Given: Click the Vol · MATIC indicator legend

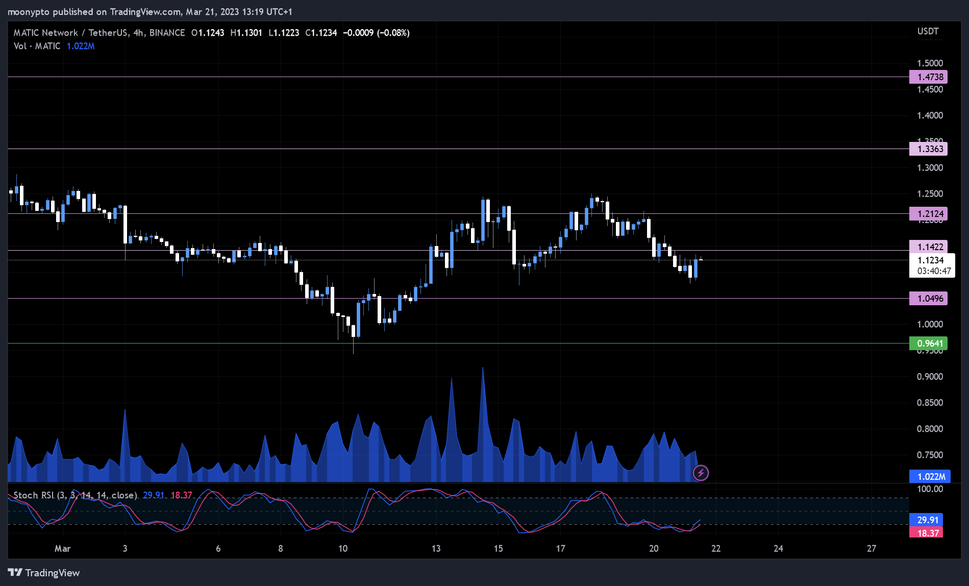Looking at the screenshot, I should pyautogui.click(x=37, y=46).
